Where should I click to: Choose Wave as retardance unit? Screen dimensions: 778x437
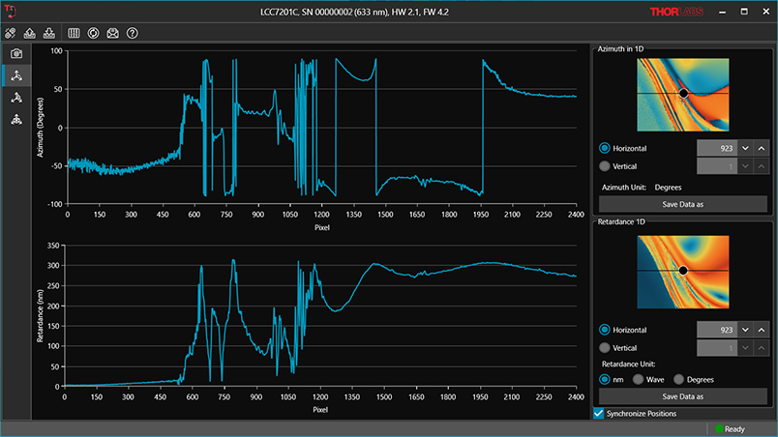click(638, 380)
